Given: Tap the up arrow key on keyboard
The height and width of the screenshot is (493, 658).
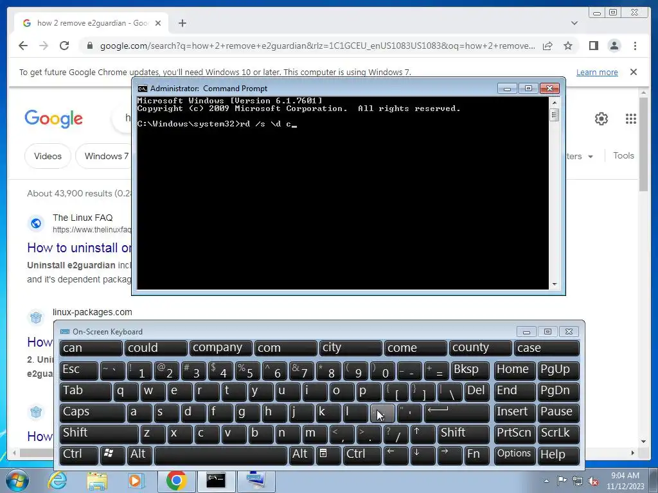Looking at the screenshot, I should coord(423,434).
